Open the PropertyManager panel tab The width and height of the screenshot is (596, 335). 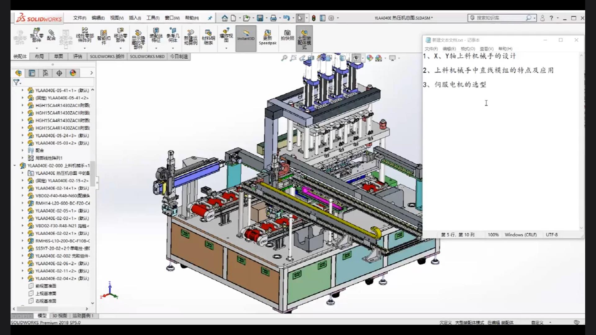[x=32, y=73]
